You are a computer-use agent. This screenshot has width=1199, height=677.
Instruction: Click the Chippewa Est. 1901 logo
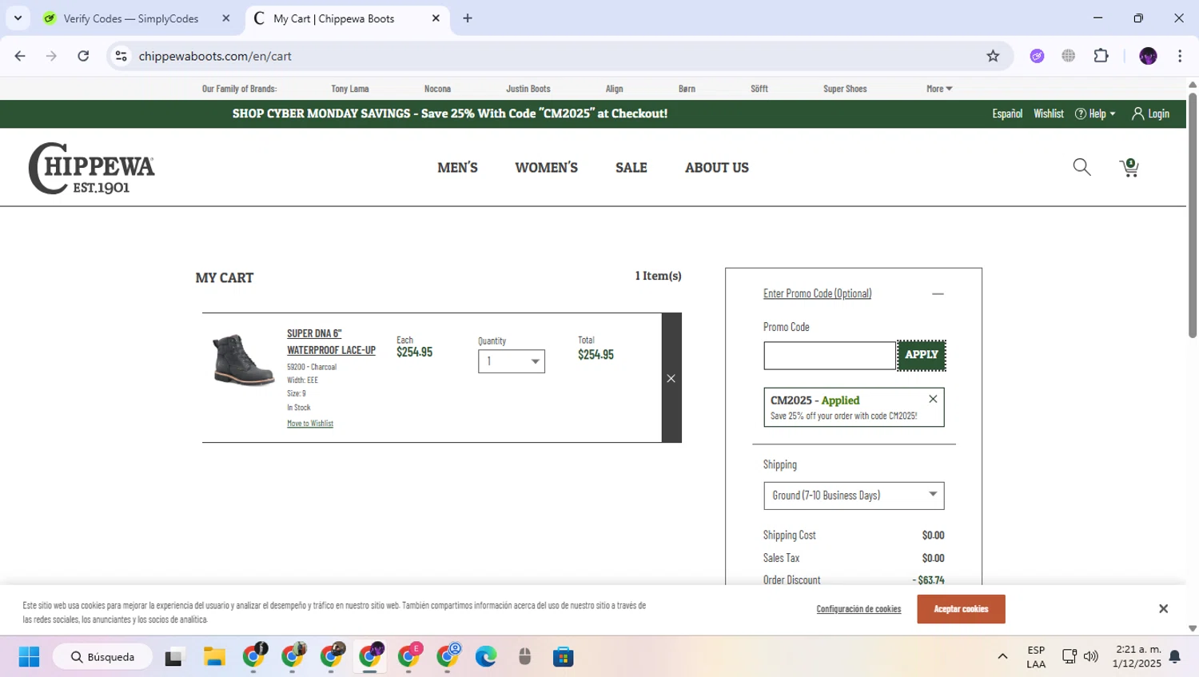click(91, 168)
